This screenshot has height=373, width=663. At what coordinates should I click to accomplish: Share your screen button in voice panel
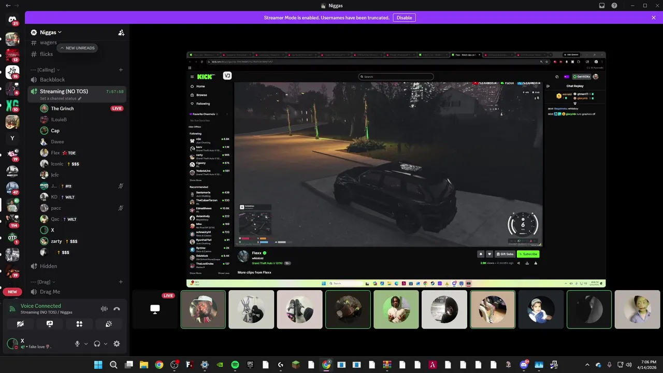point(50,324)
